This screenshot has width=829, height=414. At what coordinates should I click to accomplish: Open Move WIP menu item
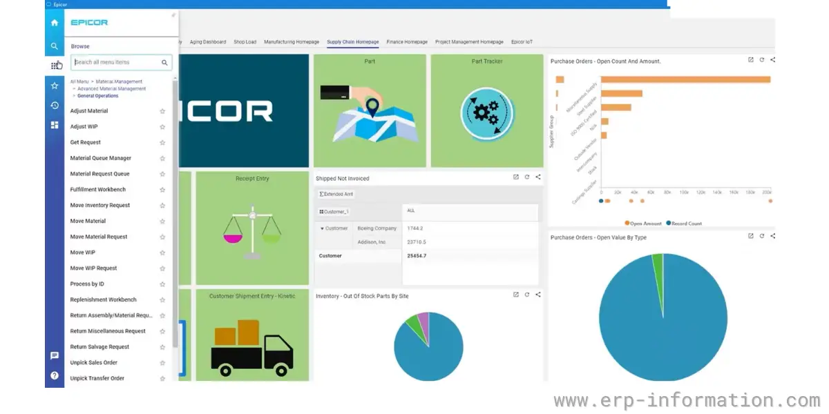[x=83, y=253]
